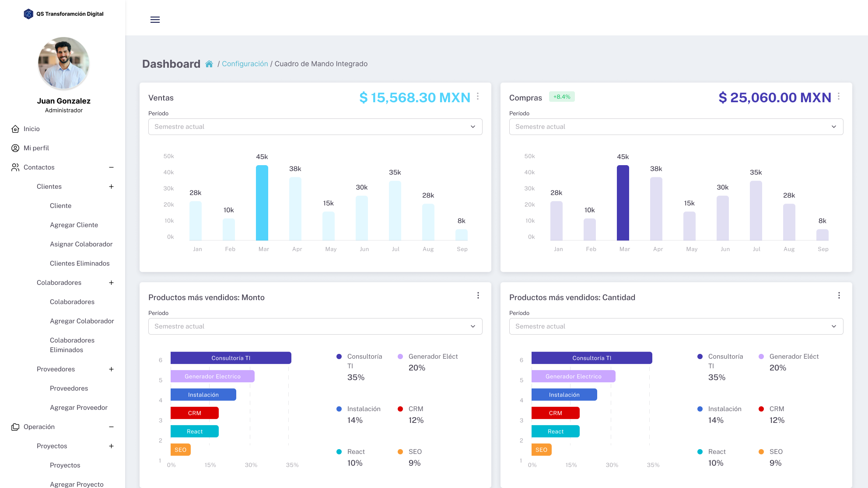This screenshot has height=488, width=868.
Task: Click the CRM red legend dot in Monto
Action: point(400,409)
